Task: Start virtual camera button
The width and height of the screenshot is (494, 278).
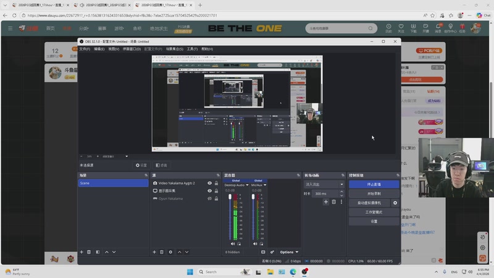Action: (369, 203)
